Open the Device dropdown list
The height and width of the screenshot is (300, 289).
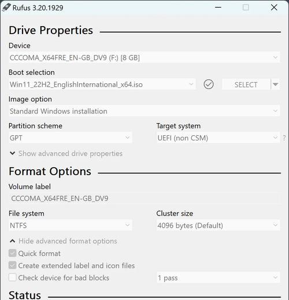tap(144, 57)
